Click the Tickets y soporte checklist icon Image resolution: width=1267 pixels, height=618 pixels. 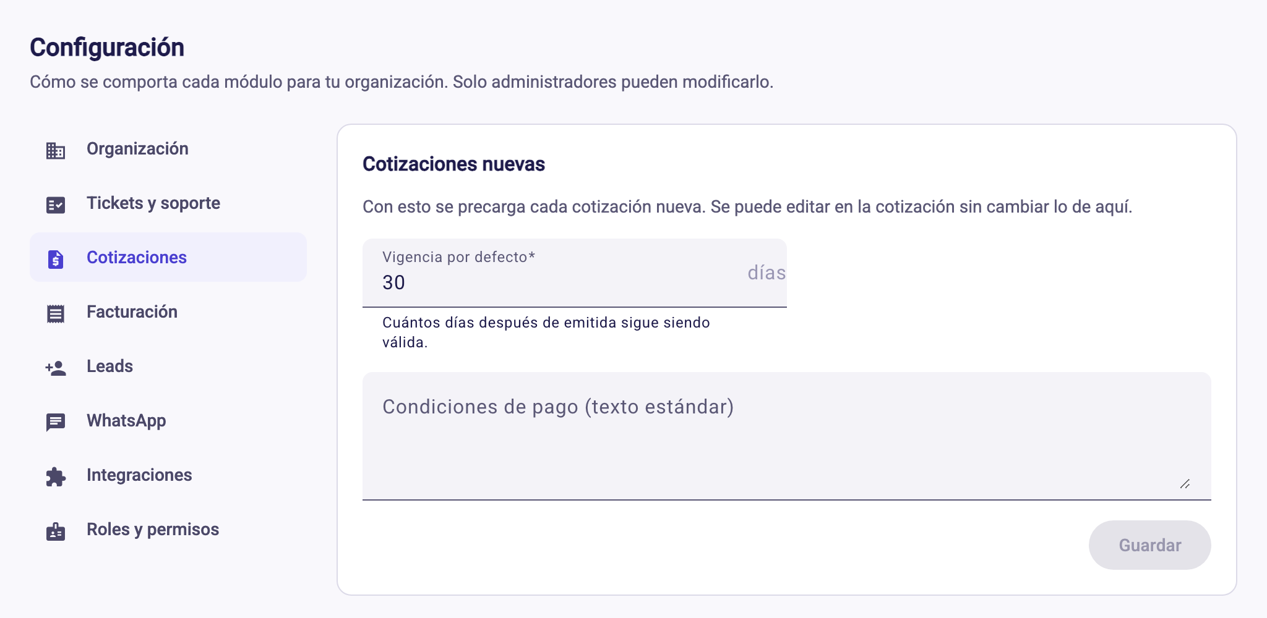(56, 205)
